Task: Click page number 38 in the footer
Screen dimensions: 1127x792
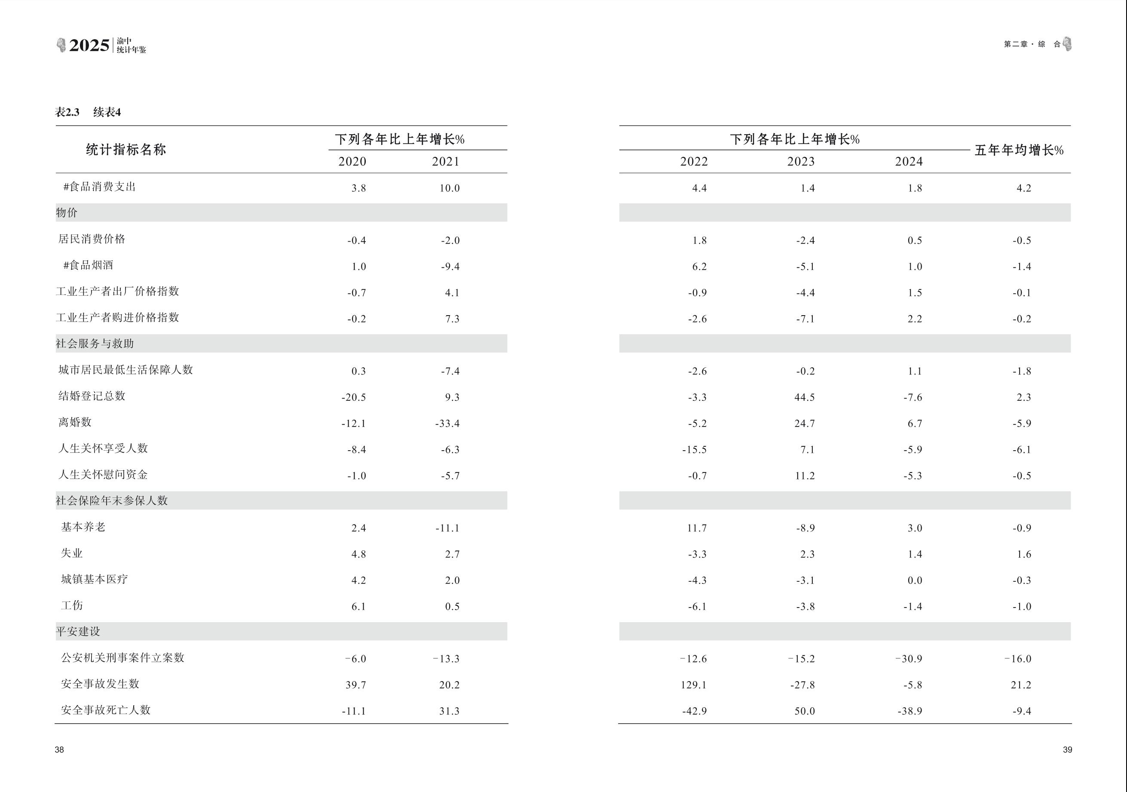Action: [59, 750]
